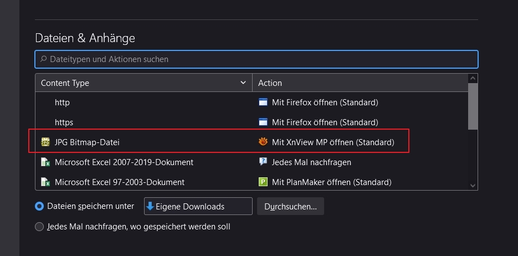Click the XnView MP application icon
The image size is (518, 256).
tap(263, 142)
